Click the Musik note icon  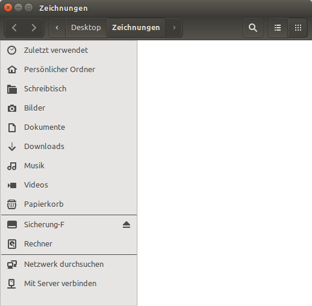[12, 166]
